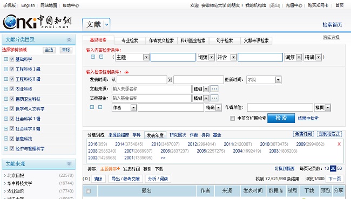351x199 pixels.
Task: Close the year grouping with red X
Action: pyautogui.click(x=339, y=144)
